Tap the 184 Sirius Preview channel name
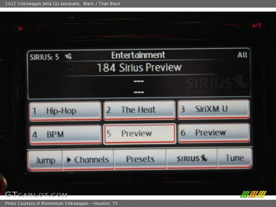 pos(139,68)
